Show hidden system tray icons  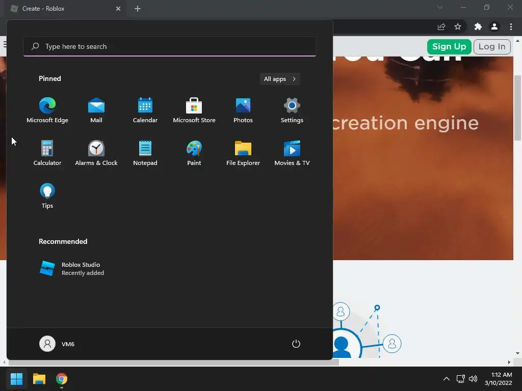click(x=447, y=379)
